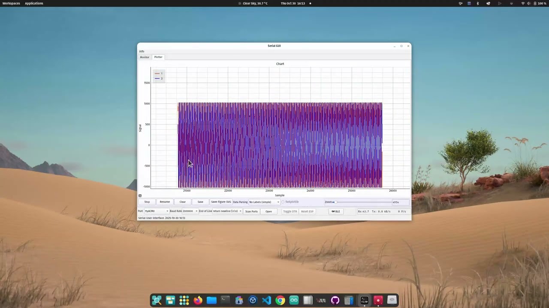Click the Toggle DTR button

tap(290, 211)
